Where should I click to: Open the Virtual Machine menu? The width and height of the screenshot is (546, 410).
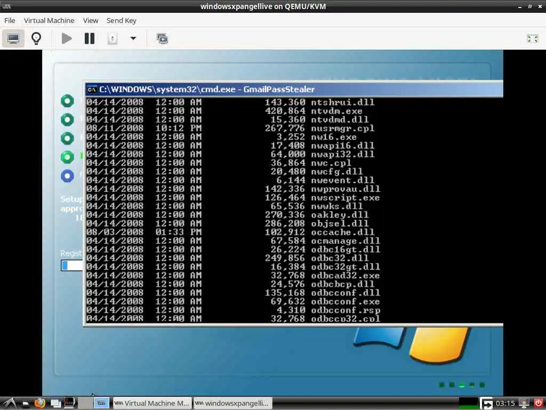49,21
